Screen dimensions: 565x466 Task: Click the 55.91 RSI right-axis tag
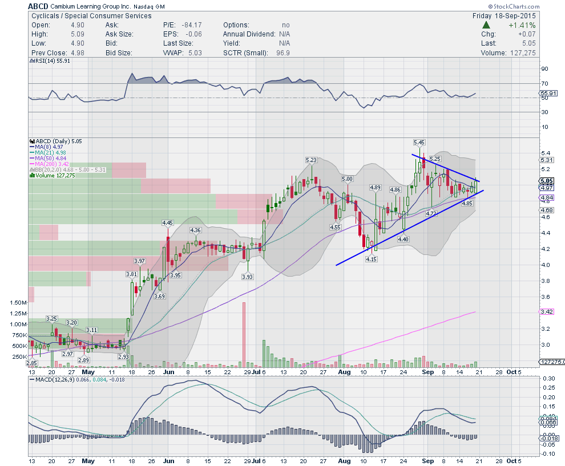pos(549,94)
